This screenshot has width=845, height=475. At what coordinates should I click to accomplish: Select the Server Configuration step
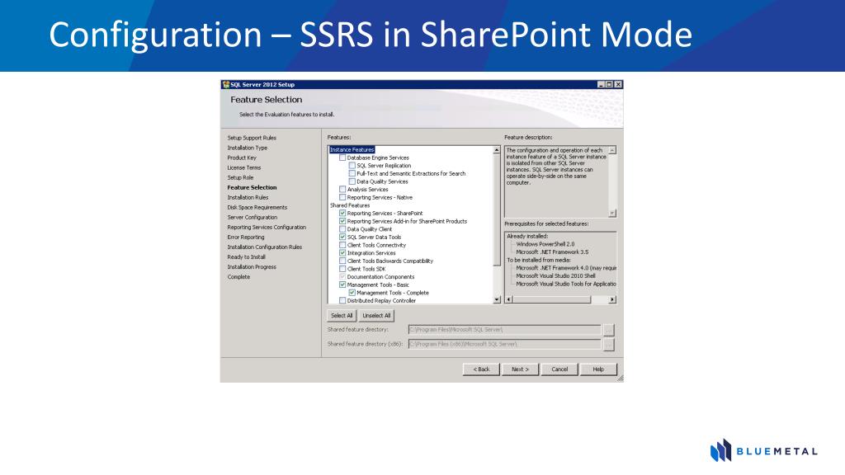coord(253,218)
